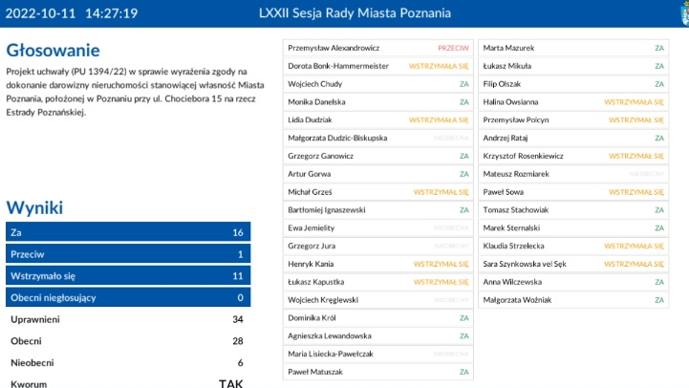This screenshot has height=388, width=689.
Task: Select Halina Owsianna's vote row
Action: pos(572,102)
